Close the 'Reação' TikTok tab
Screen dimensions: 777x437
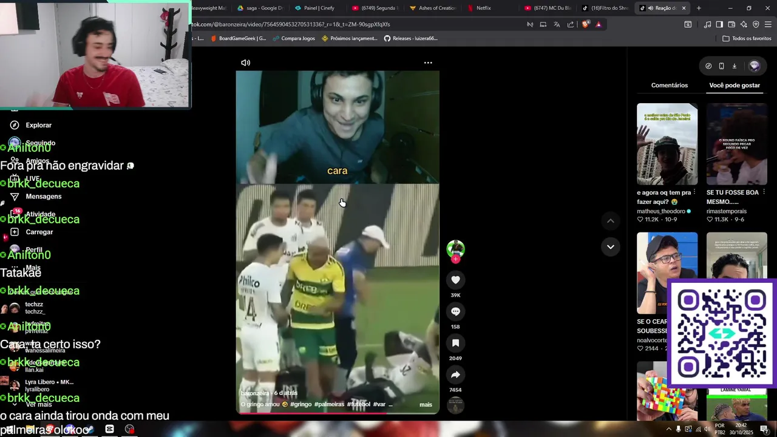coord(684,8)
